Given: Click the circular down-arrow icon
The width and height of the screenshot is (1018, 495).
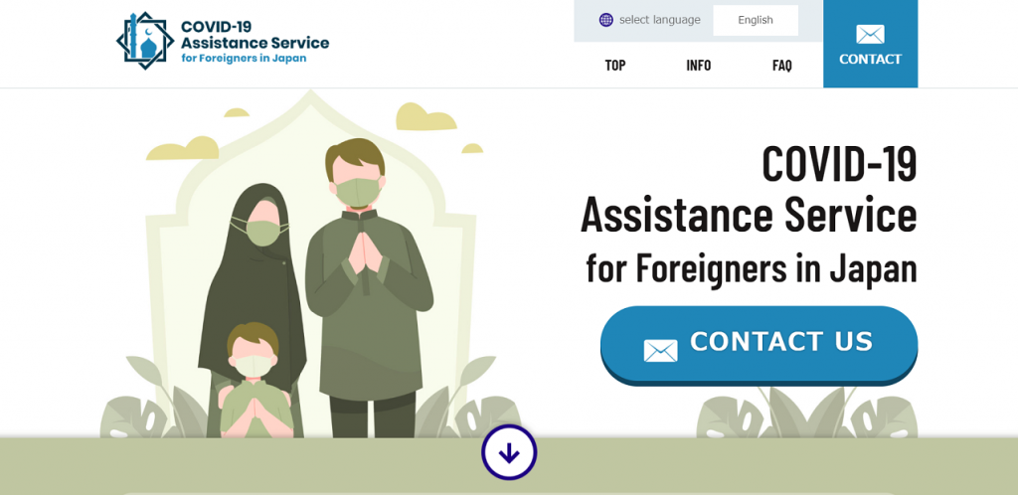Looking at the screenshot, I should pos(509,453).
